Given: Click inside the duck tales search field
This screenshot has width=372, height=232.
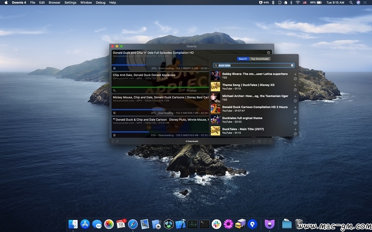Looking at the screenshot, I should [253, 65].
